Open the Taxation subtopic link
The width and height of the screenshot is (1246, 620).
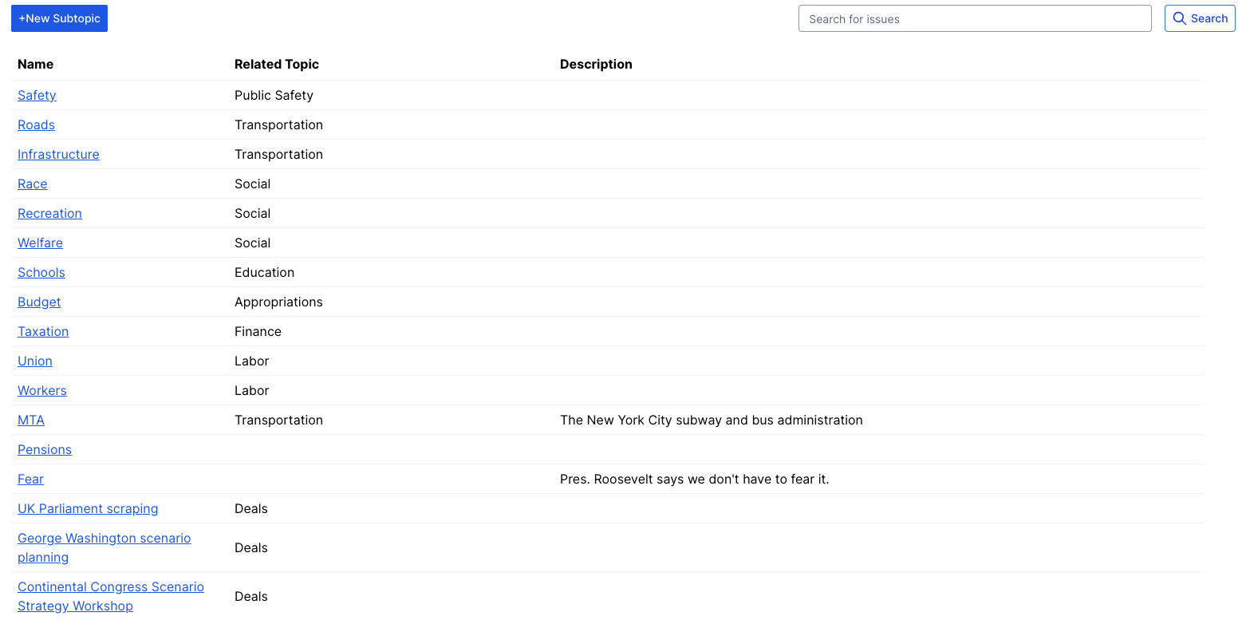tap(43, 331)
